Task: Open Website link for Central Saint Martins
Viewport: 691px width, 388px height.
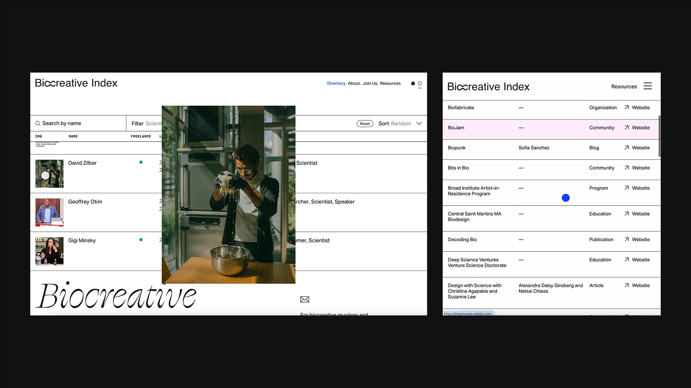Action: click(x=641, y=214)
